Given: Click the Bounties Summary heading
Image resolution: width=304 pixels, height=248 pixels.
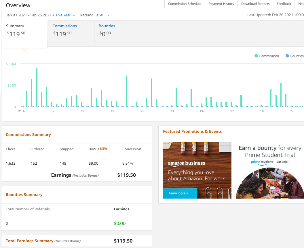Looking at the screenshot, I should coord(24,195).
